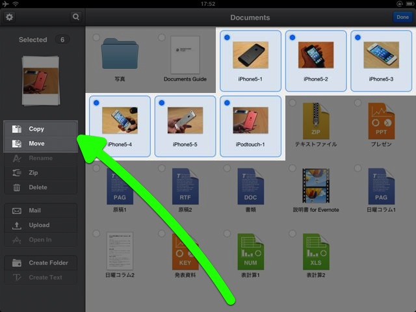
Task: Open the settings gear icon
Action: point(10,18)
